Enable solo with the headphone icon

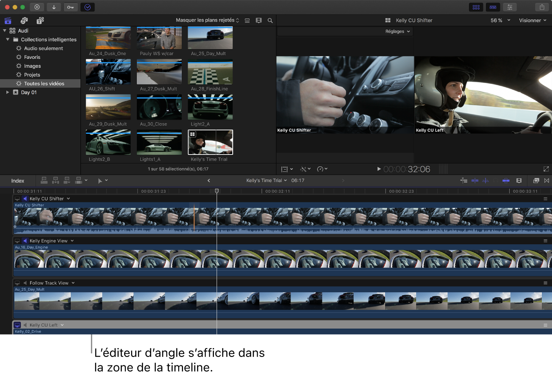tap(496, 180)
